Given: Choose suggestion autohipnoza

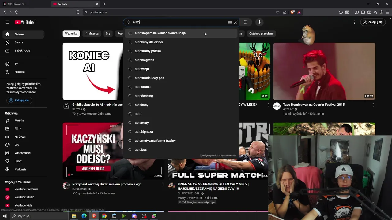Looking at the screenshot, I should pyautogui.click(x=181, y=132).
